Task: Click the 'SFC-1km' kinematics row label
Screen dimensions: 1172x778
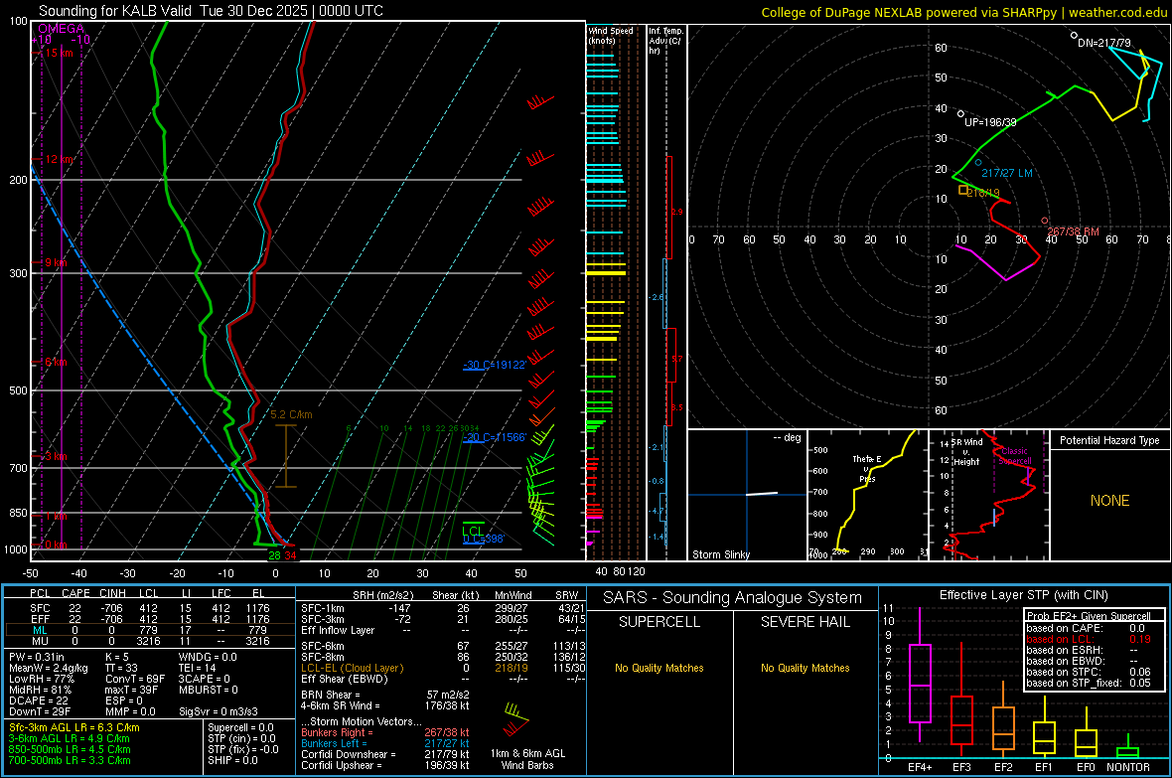Action: [323, 608]
